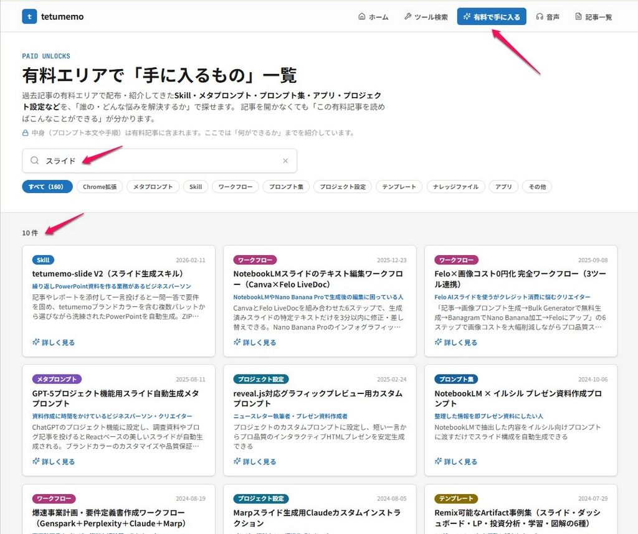The width and height of the screenshot is (638, 534).
Task: Filter by Chrome拡張 chip
Action: [x=100, y=187]
